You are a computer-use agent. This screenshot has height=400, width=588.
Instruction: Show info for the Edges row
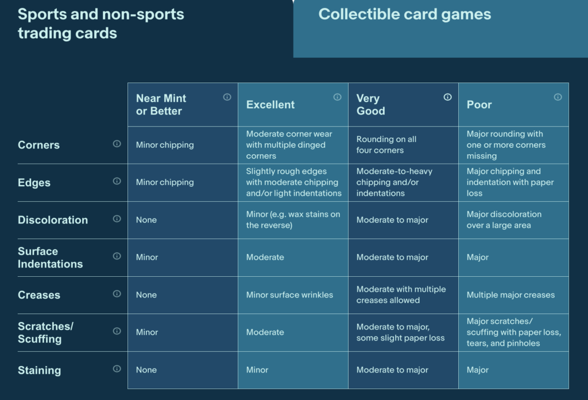pos(117,181)
